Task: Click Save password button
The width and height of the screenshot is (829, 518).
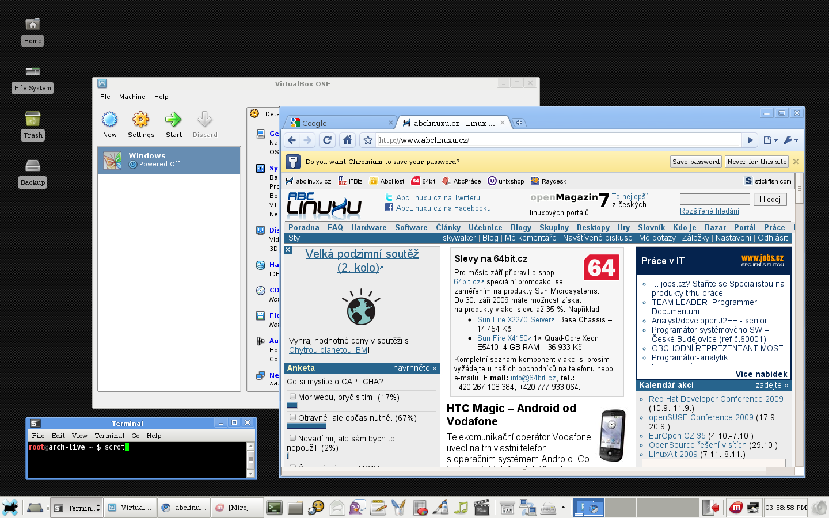Action: [x=696, y=162]
